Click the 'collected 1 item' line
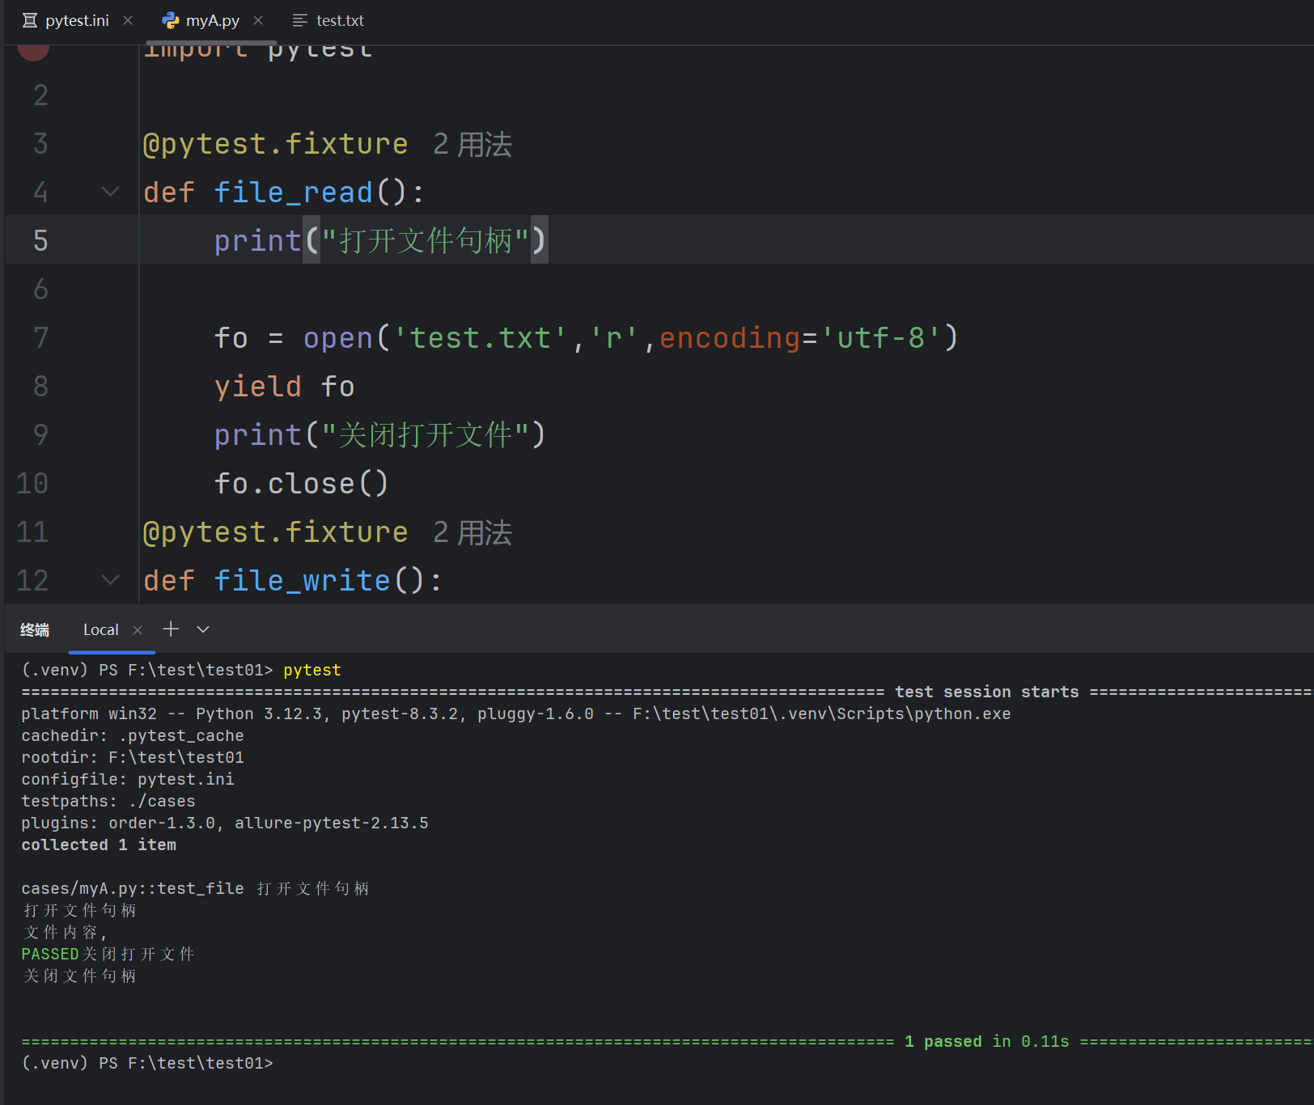The height and width of the screenshot is (1105, 1314). click(99, 845)
